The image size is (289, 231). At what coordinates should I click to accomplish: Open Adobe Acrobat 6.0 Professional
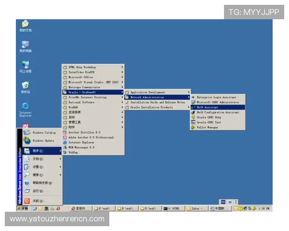point(92,137)
